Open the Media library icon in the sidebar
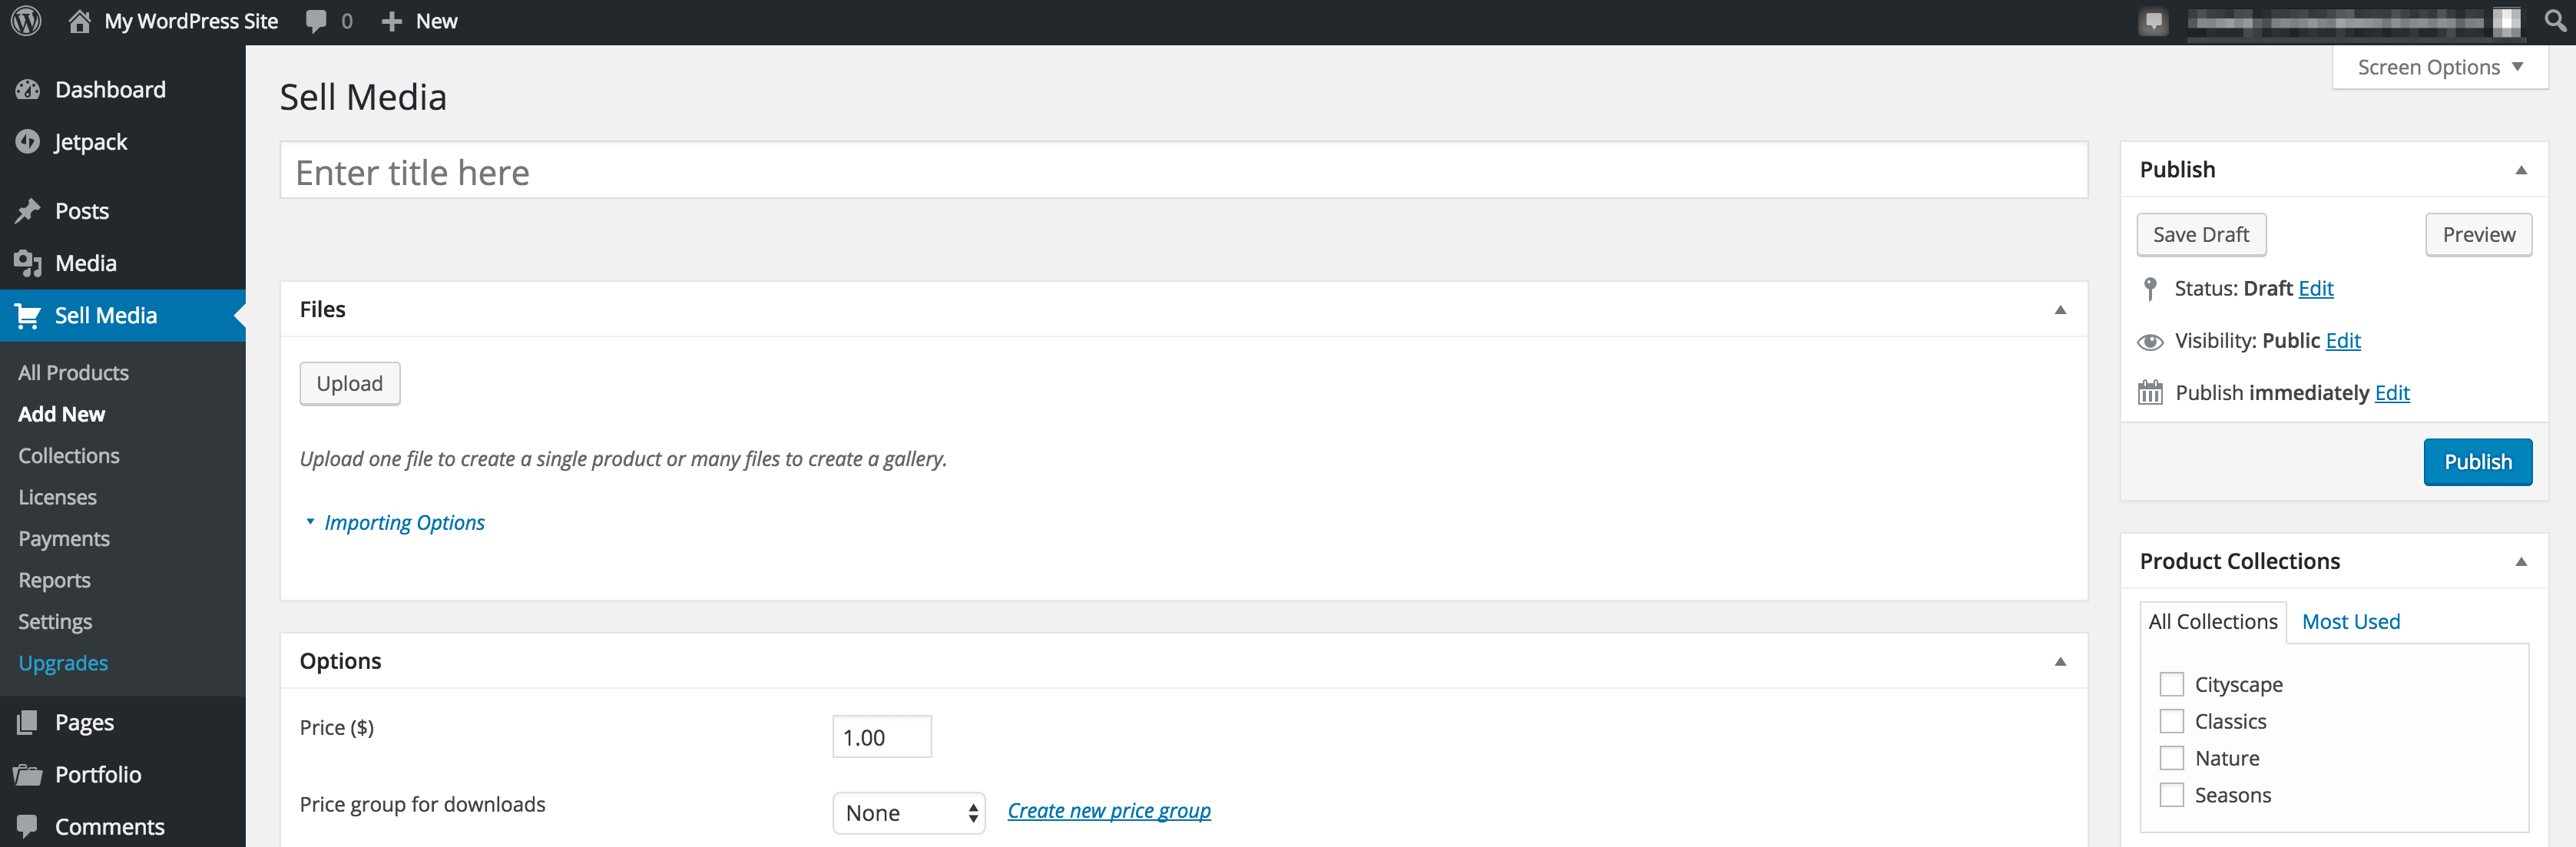The height and width of the screenshot is (847, 2576). 28,263
